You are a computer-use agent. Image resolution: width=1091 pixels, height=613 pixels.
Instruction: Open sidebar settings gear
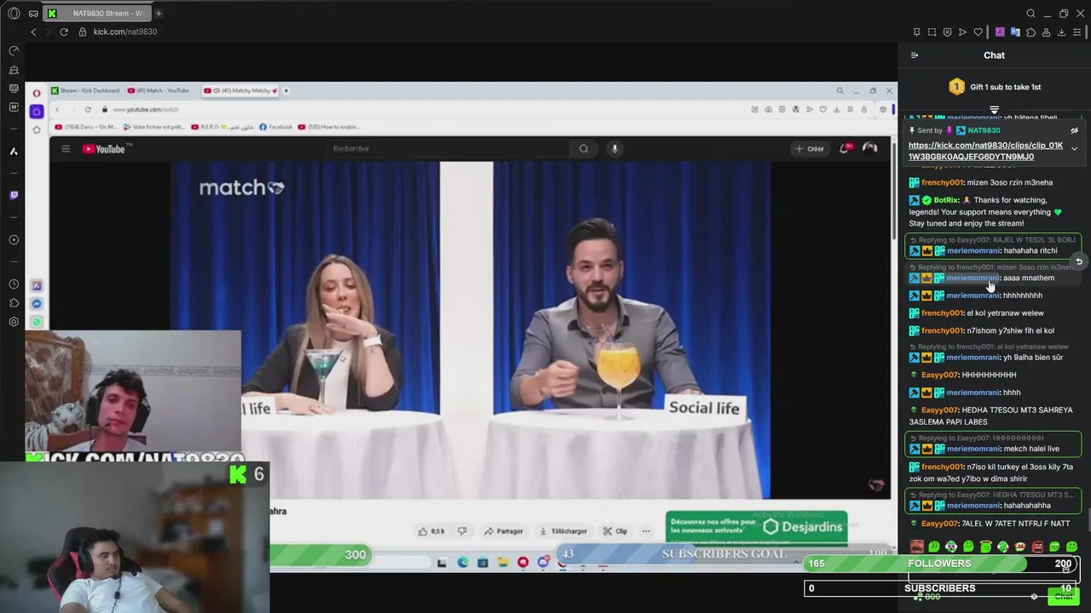pyautogui.click(x=14, y=322)
